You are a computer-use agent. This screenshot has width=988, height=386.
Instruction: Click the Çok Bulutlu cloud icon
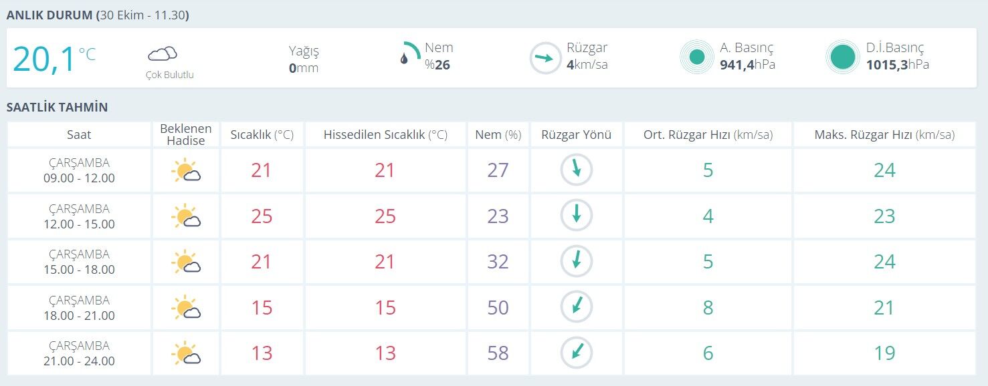[163, 53]
